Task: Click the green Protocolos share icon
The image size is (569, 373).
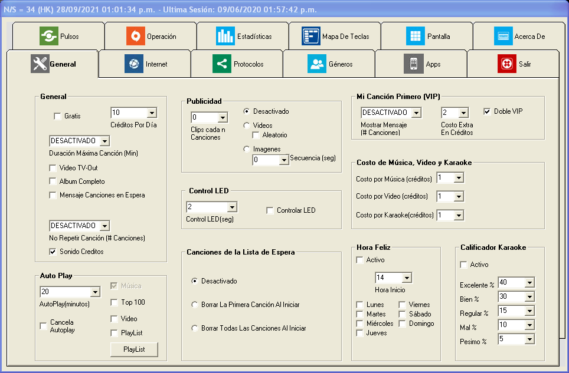Action: pyautogui.click(x=222, y=64)
